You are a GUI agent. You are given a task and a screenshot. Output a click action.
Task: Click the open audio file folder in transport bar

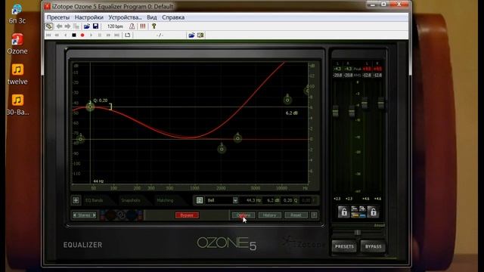[191, 36]
